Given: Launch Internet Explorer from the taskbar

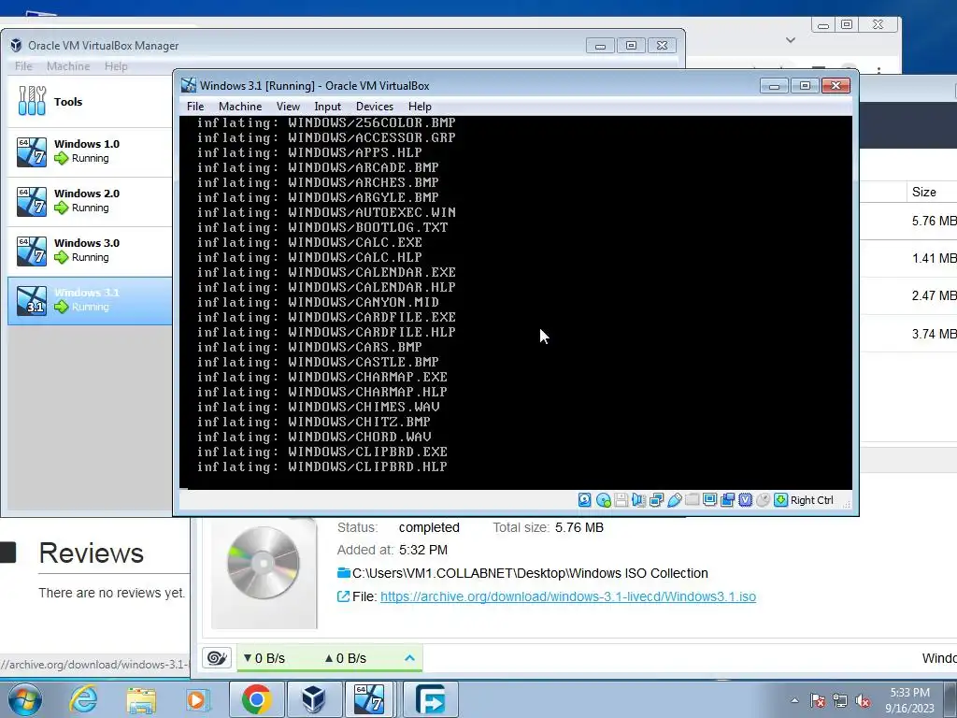Looking at the screenshot, I should point(83,699).
